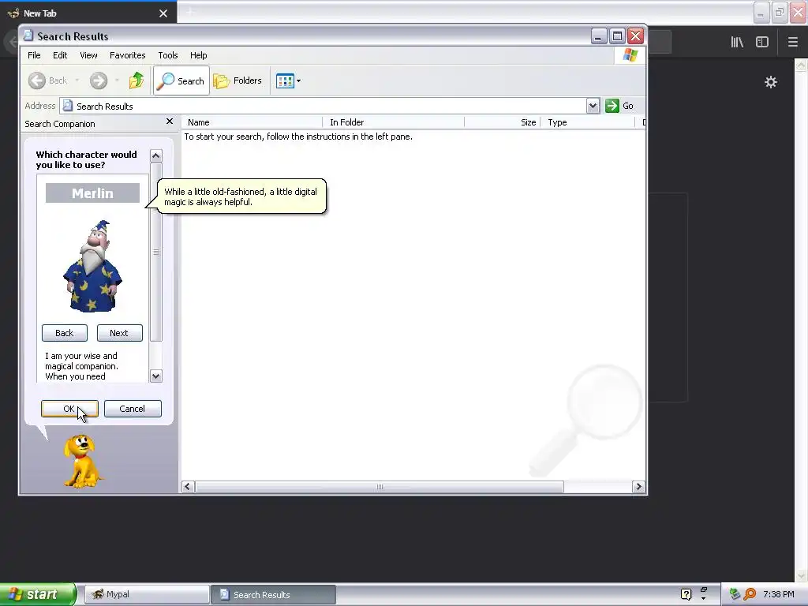Toggle the Search toolbar button

pos(181,80)
